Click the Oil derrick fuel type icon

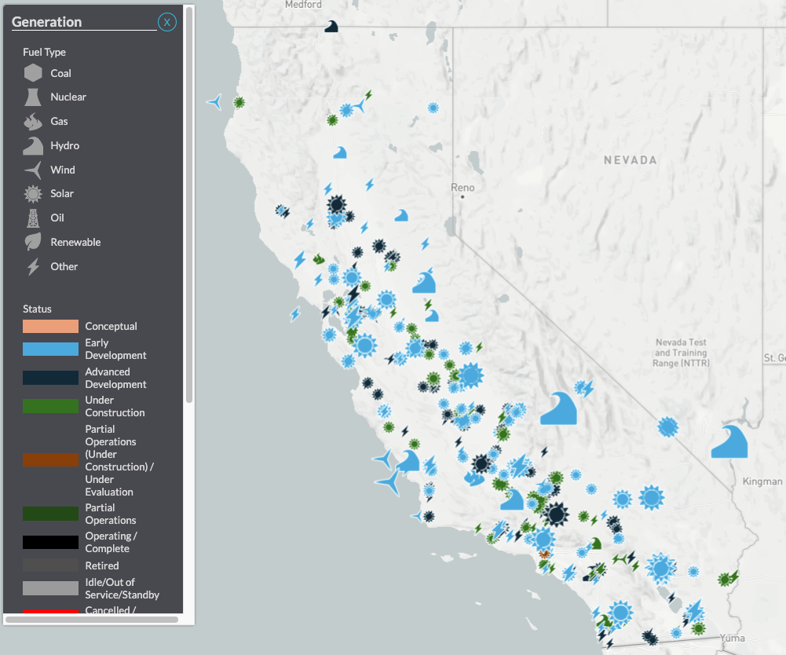point(35,218)
